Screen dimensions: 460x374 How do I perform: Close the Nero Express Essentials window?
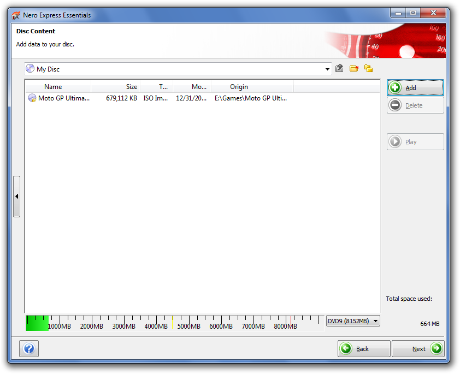(433, 13)
